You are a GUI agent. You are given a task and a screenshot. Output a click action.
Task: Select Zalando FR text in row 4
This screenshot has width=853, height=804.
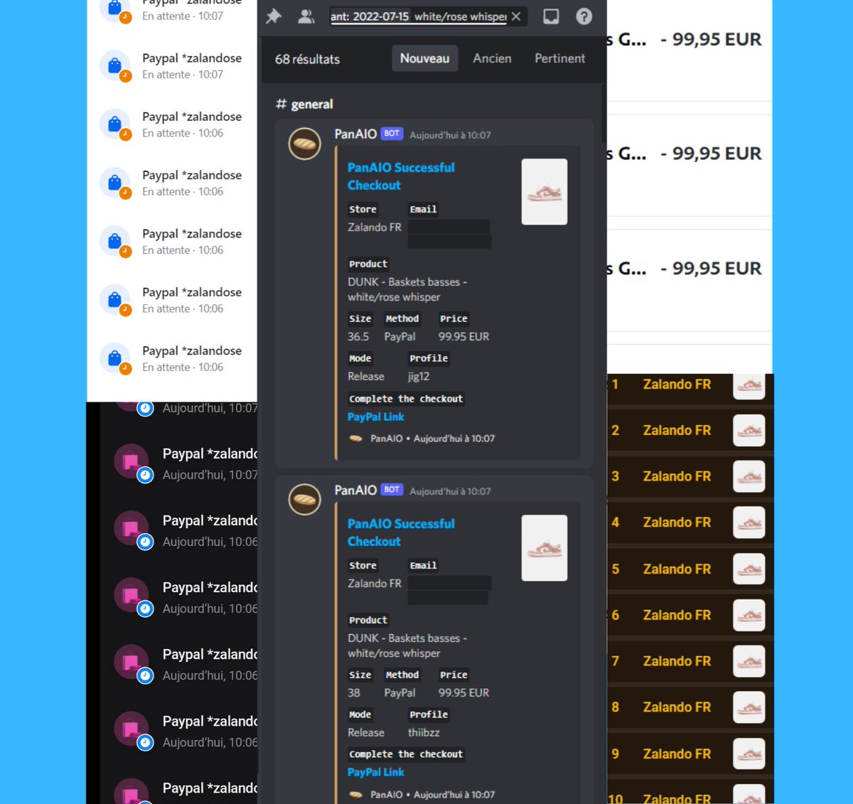[x=677, y=522]
